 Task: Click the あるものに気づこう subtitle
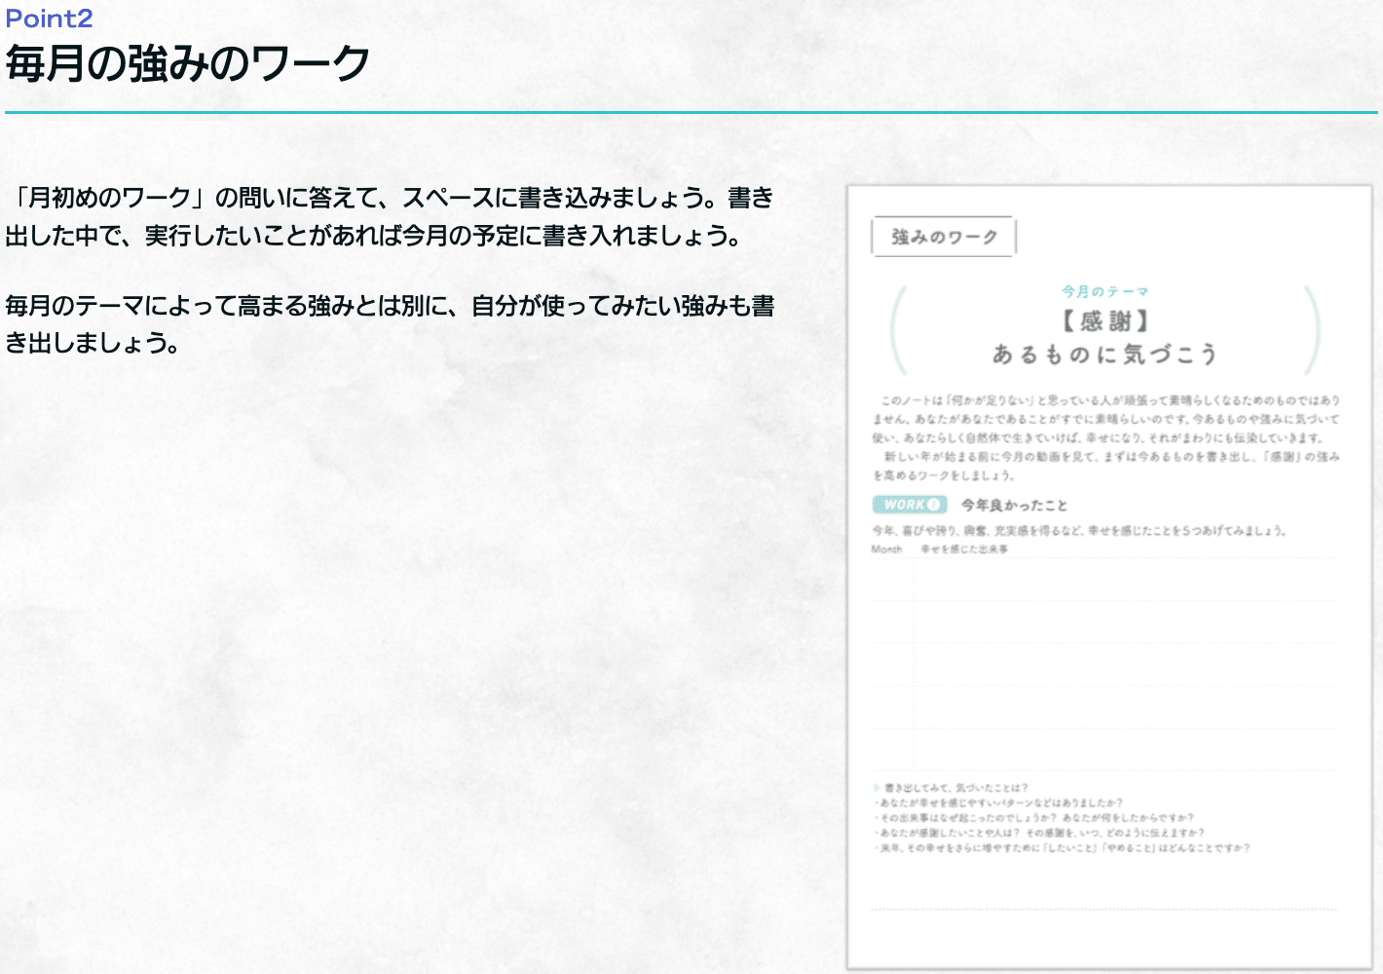(x=1105, y=354)
